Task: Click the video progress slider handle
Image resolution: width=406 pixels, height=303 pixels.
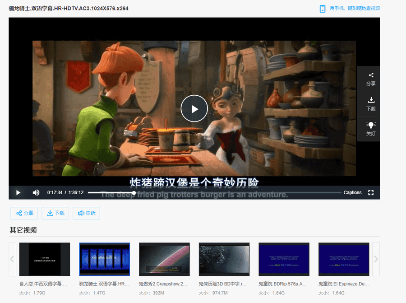Action: pos(134,193)
